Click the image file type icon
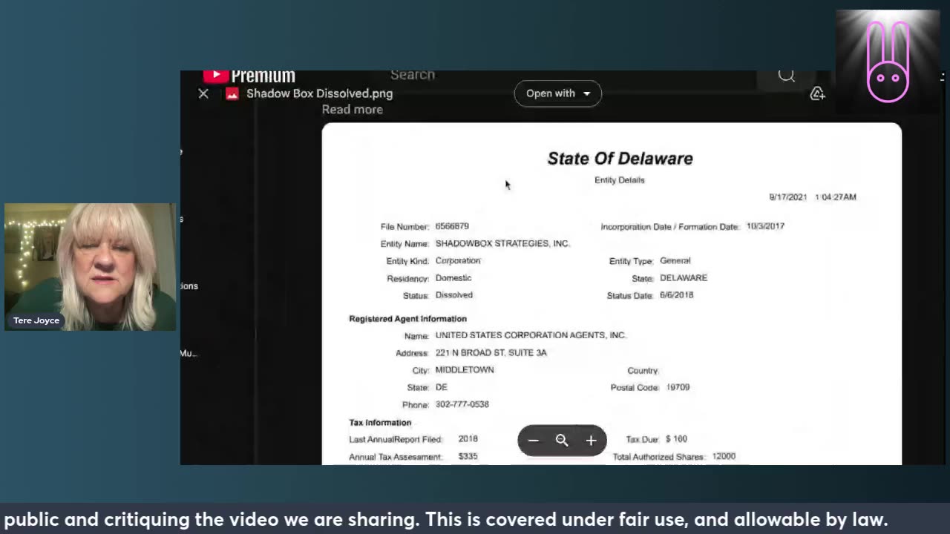The height and width of the screenshot is (534, 950). 232,93
